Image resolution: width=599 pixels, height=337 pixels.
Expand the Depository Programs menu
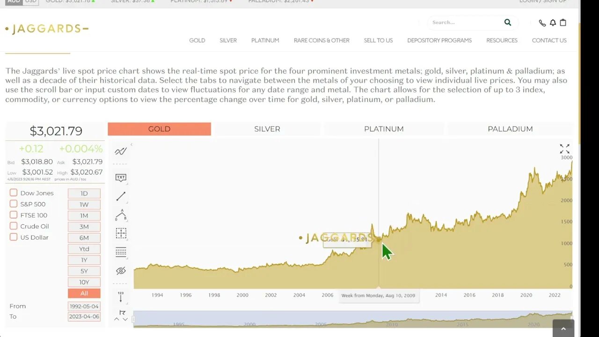tap(439, 40)
